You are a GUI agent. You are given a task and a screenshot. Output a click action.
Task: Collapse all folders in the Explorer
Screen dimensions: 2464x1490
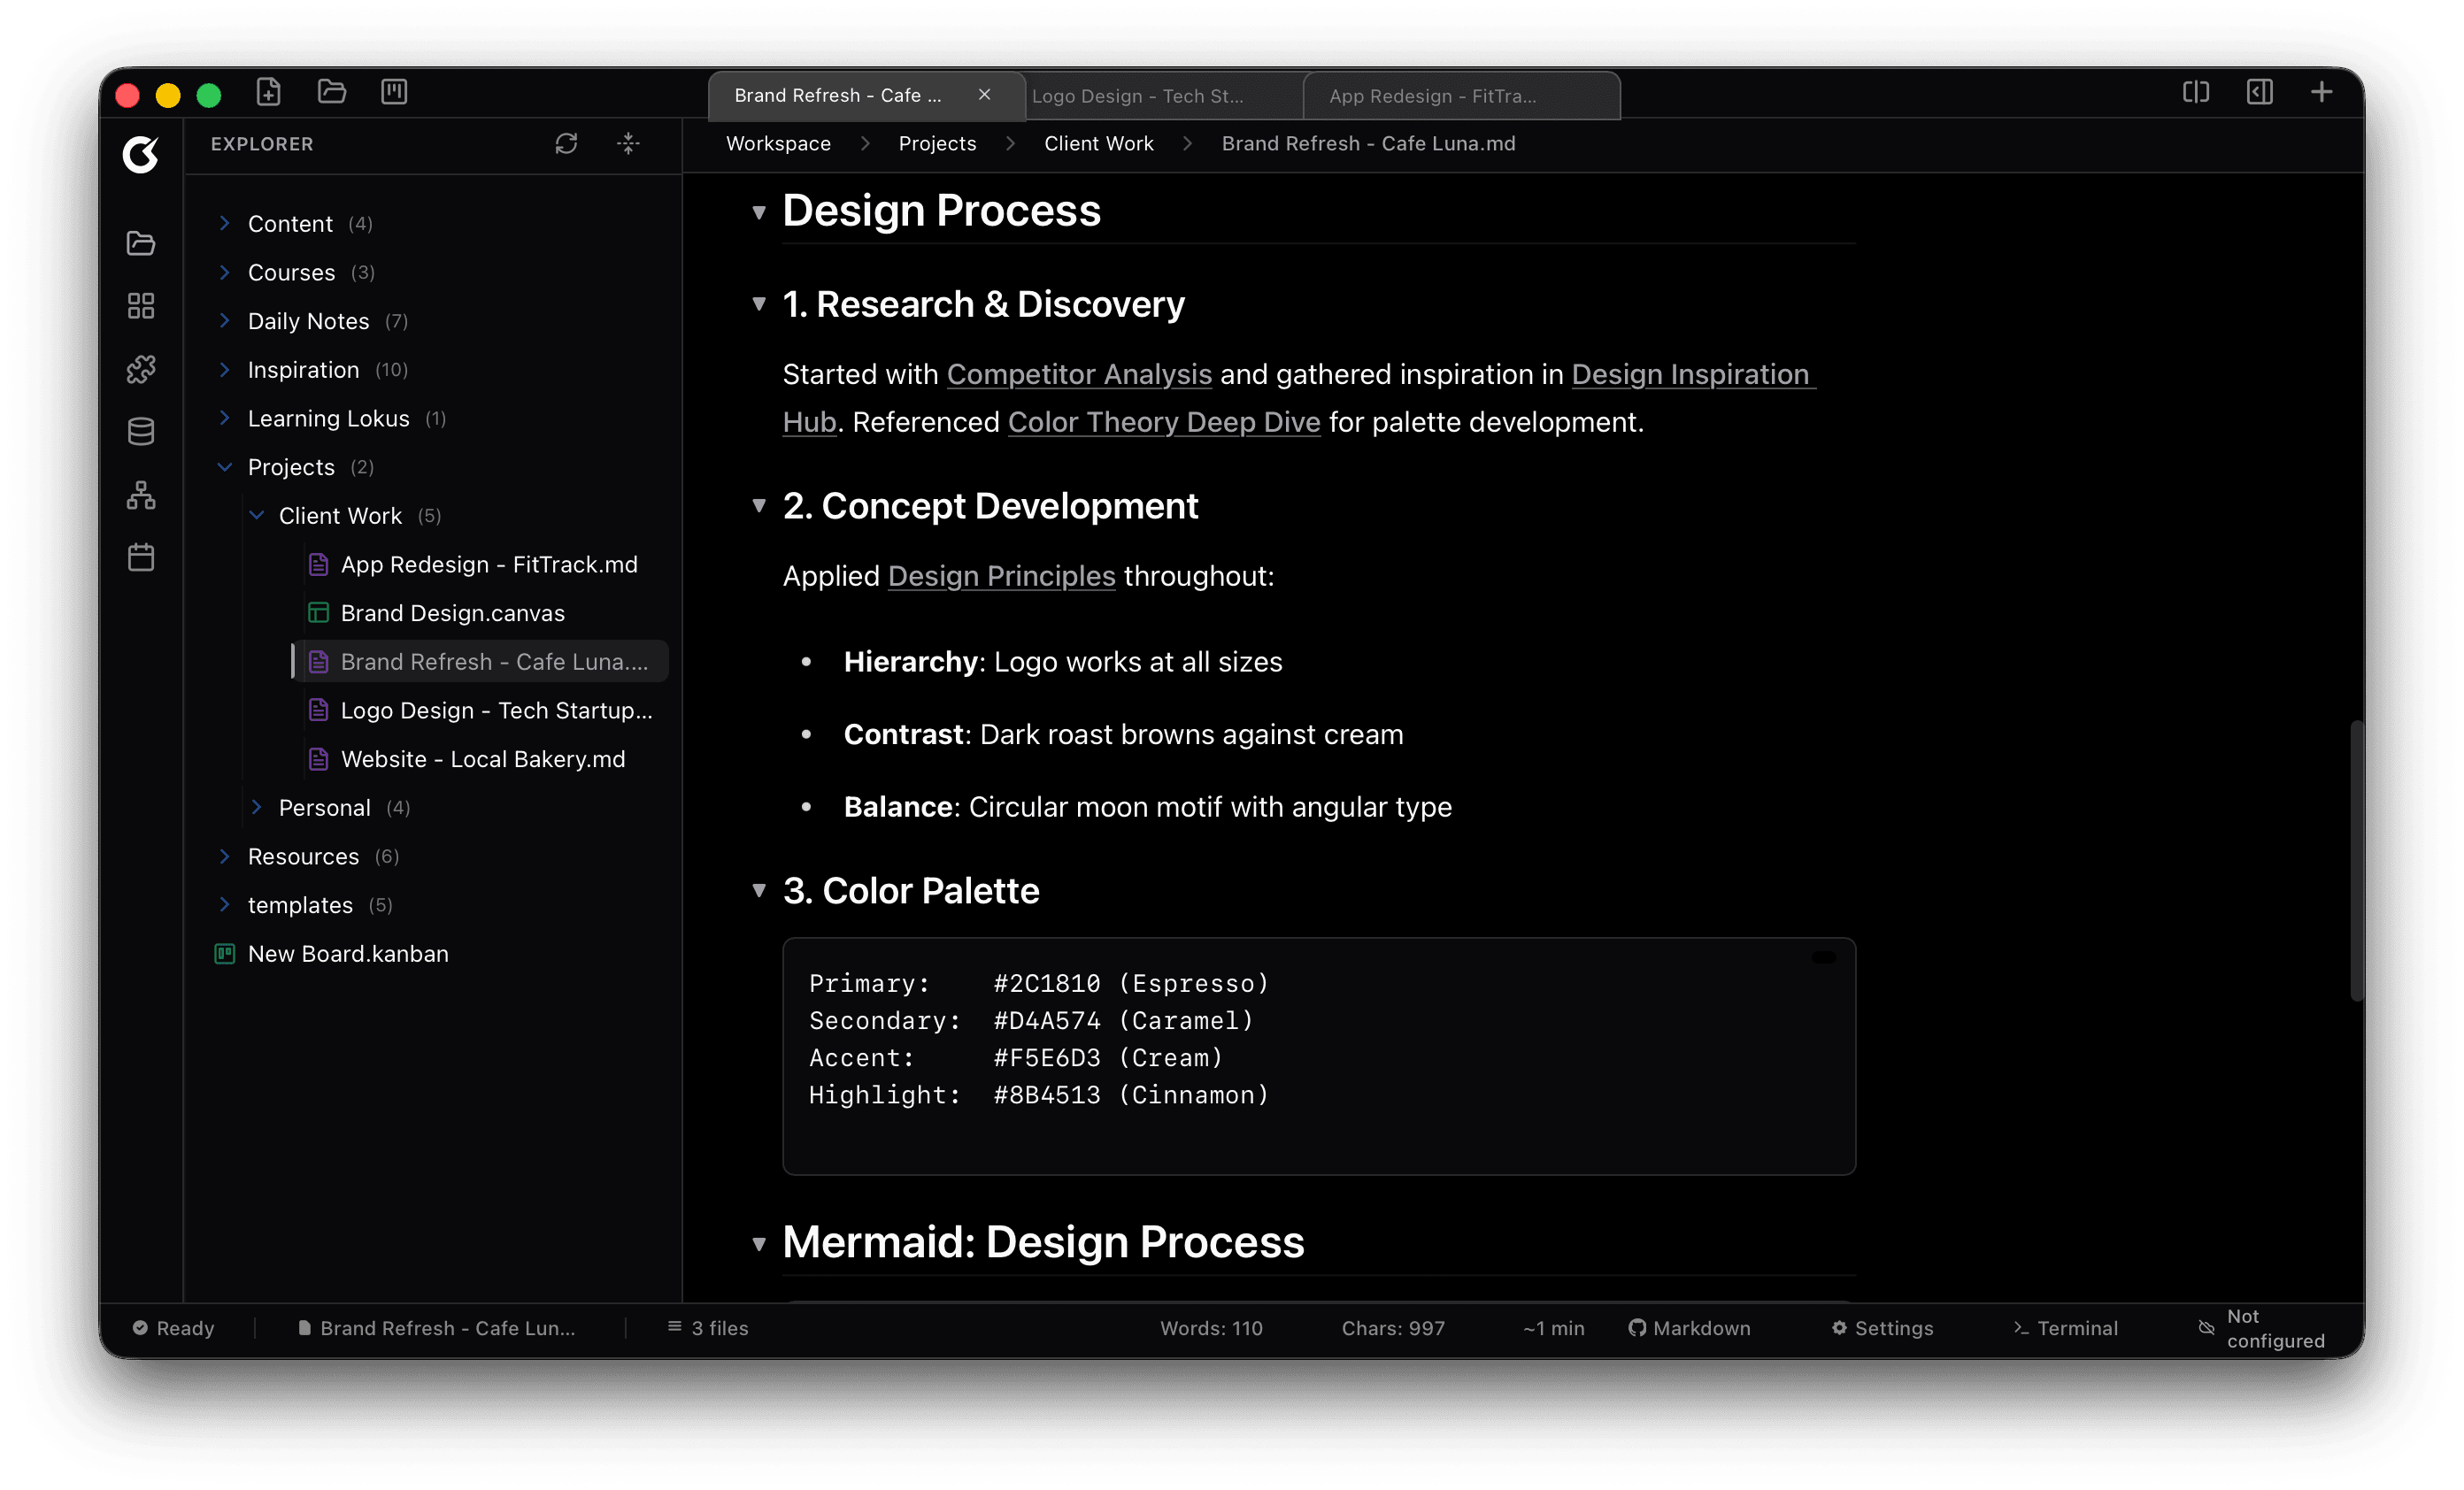point(628,144)
